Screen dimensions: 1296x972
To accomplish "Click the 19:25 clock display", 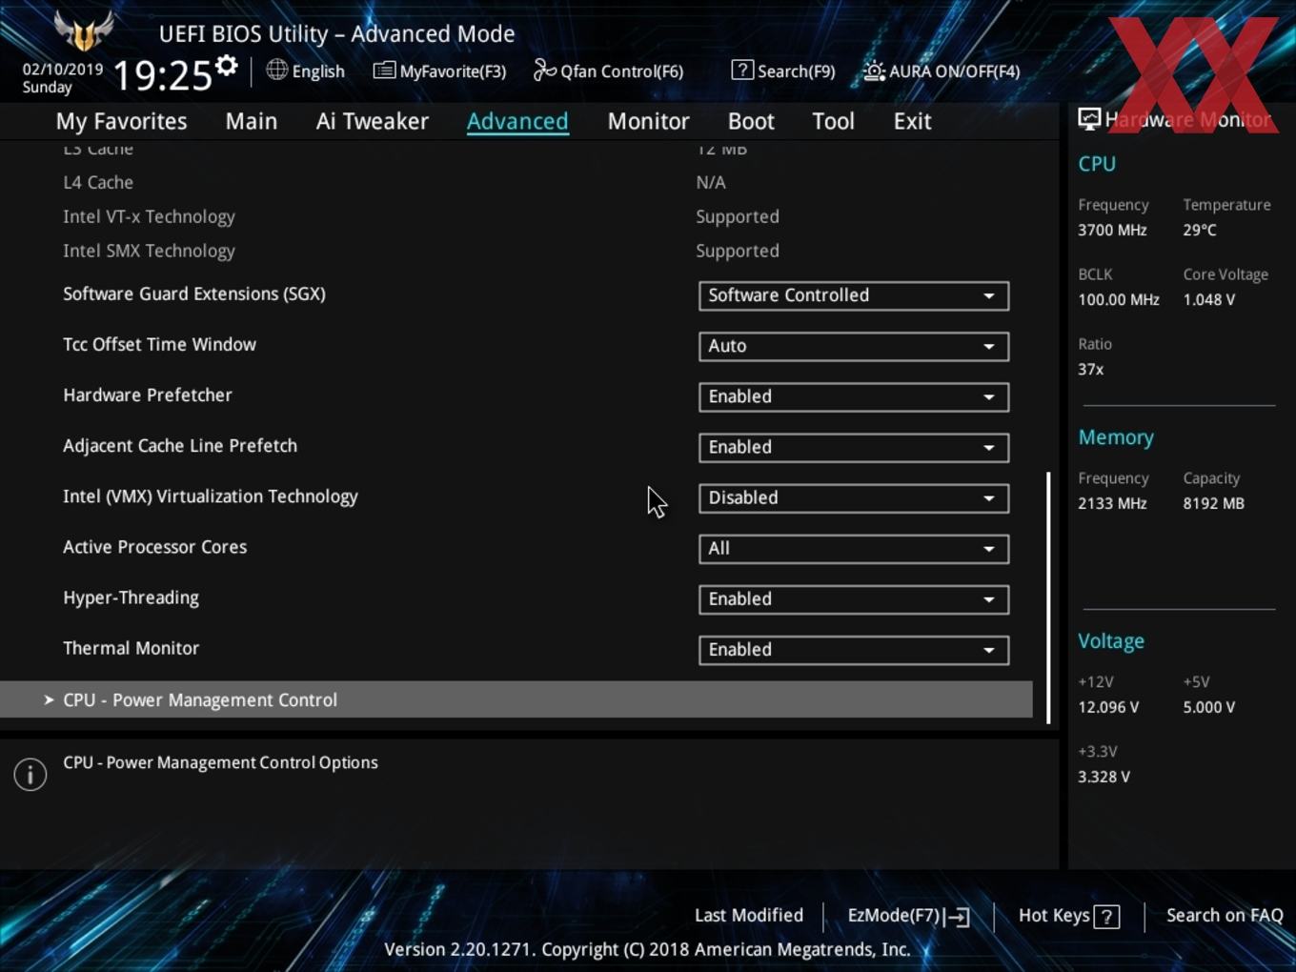I will pyautogui.click(x=162, y=75).
